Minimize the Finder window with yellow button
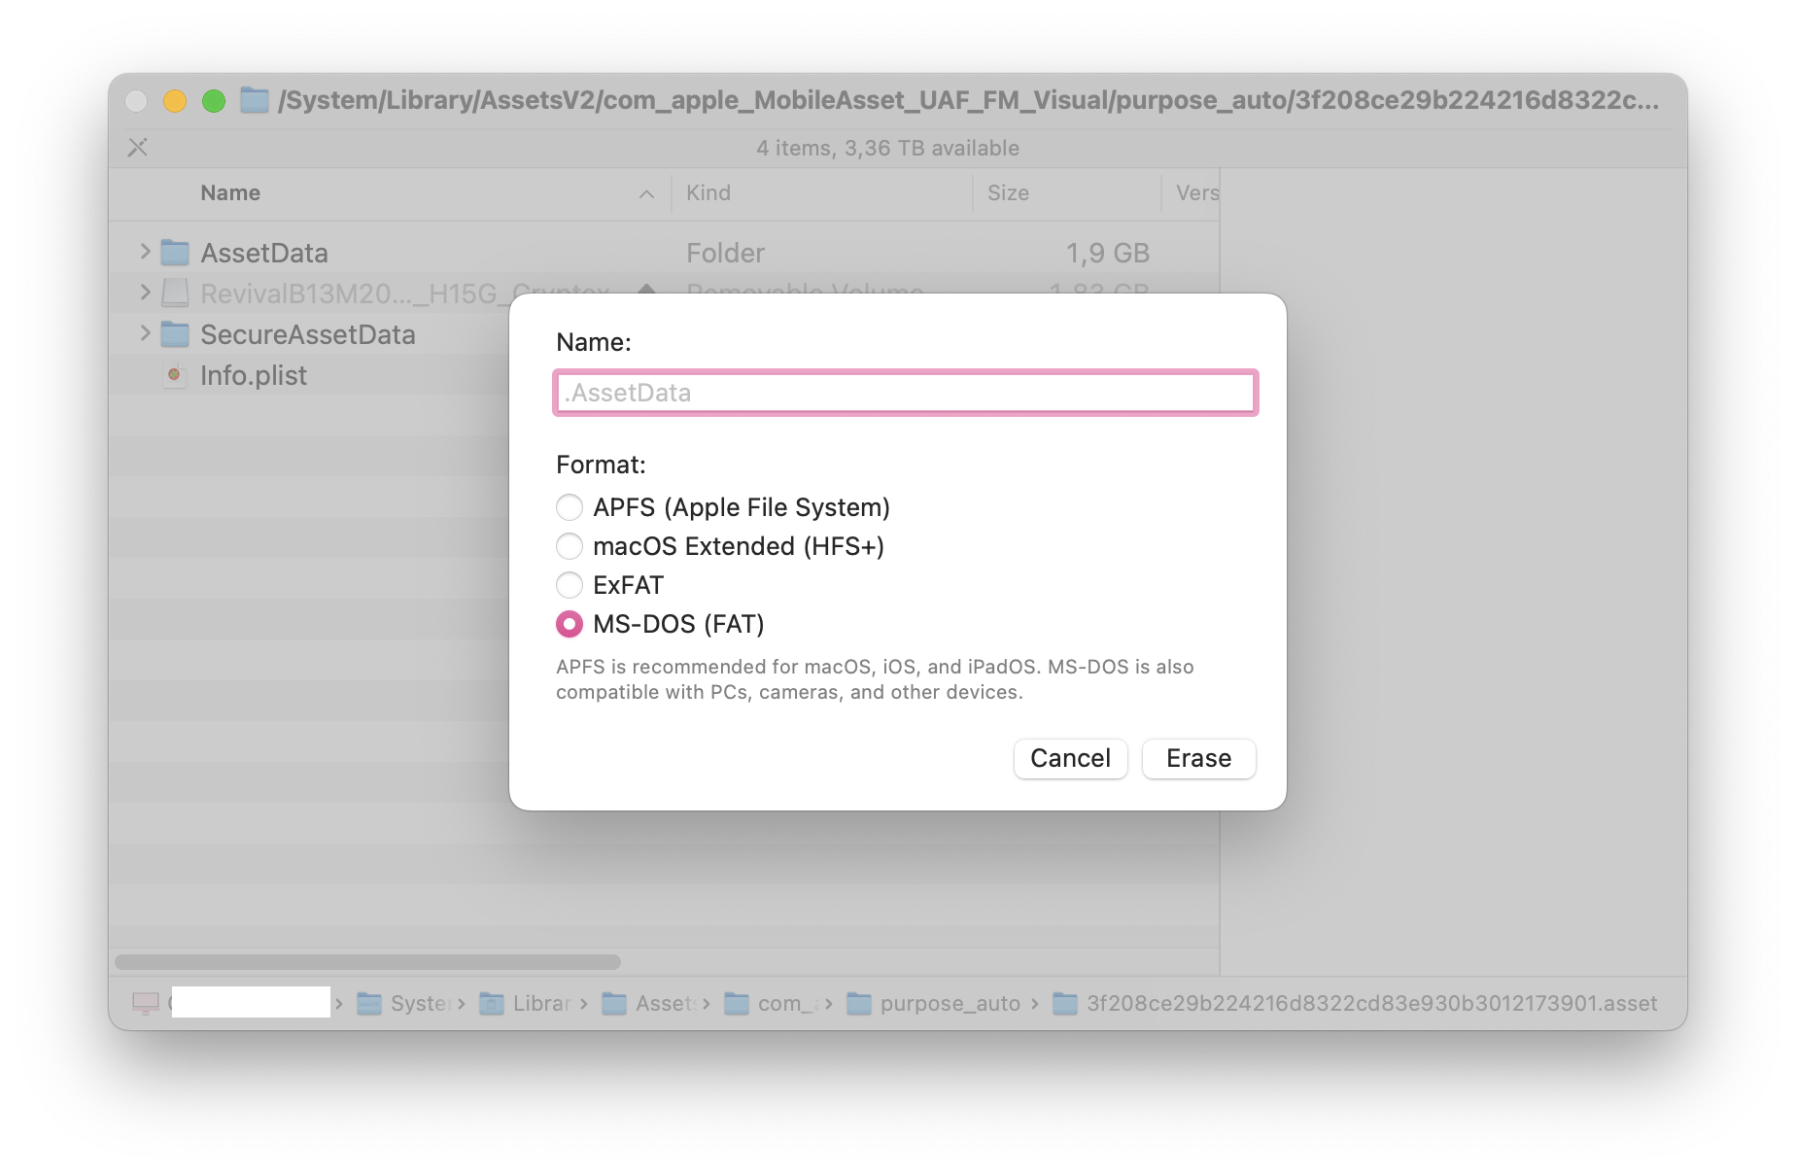 (175, 101)
